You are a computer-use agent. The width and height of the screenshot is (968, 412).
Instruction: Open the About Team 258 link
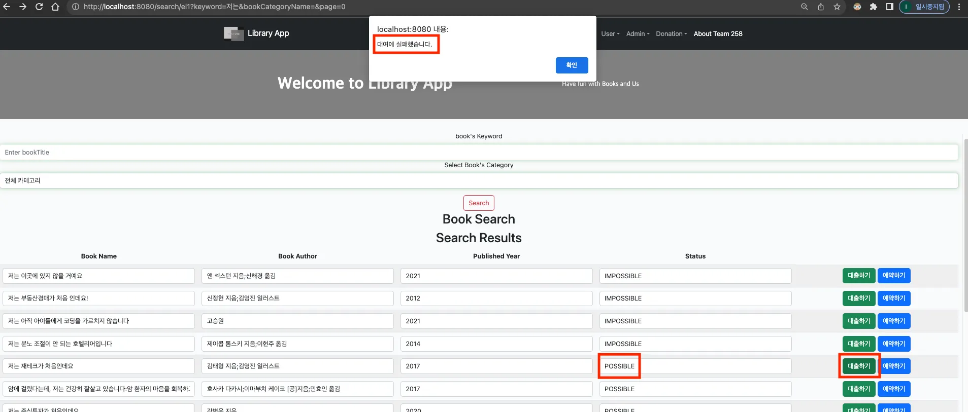718,34
